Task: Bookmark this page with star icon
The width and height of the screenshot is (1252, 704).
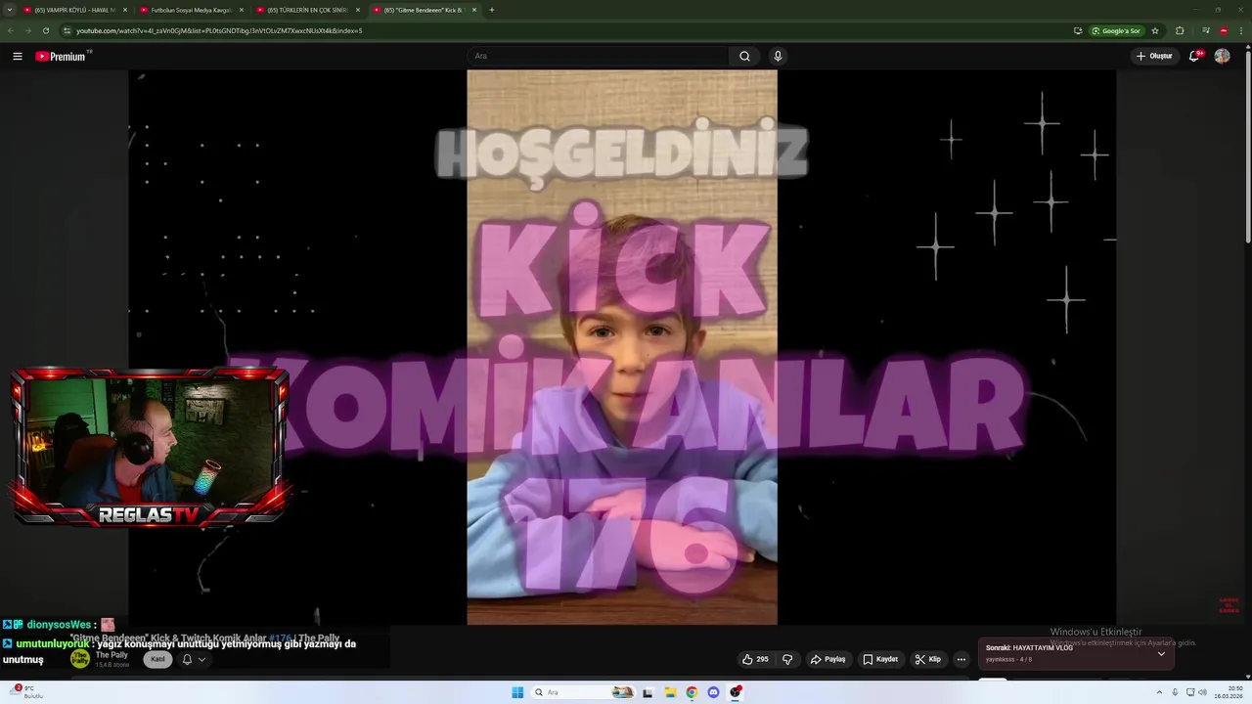Action: pyautogui.click(x=1155, y=30)
